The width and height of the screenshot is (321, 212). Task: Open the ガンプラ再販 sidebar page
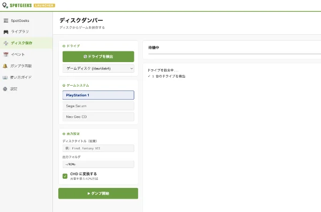tap(26, 66)
